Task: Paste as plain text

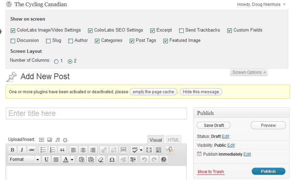Action: 82,159
